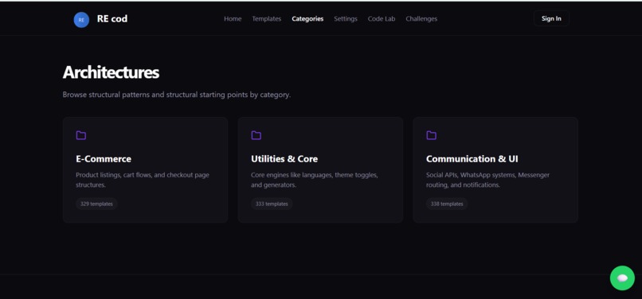Open the E-Commerce category title
642x299 pixels.
click(104, 159)
